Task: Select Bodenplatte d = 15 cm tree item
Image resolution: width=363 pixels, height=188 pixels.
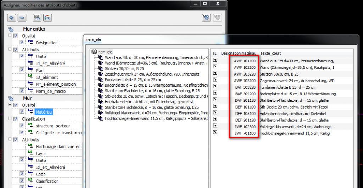Action: point(156,85)
